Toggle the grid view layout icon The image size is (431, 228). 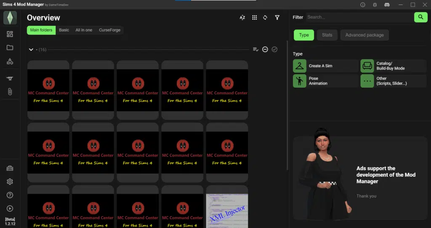[x=254, y=18]
